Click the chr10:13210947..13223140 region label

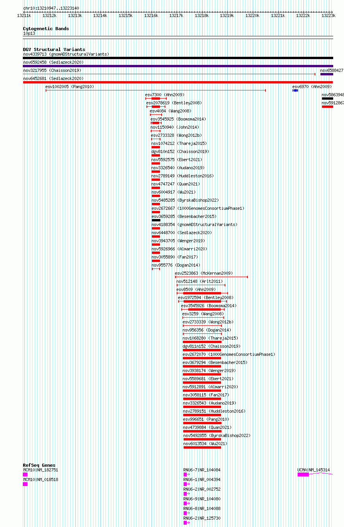click(x=51, y=8)
